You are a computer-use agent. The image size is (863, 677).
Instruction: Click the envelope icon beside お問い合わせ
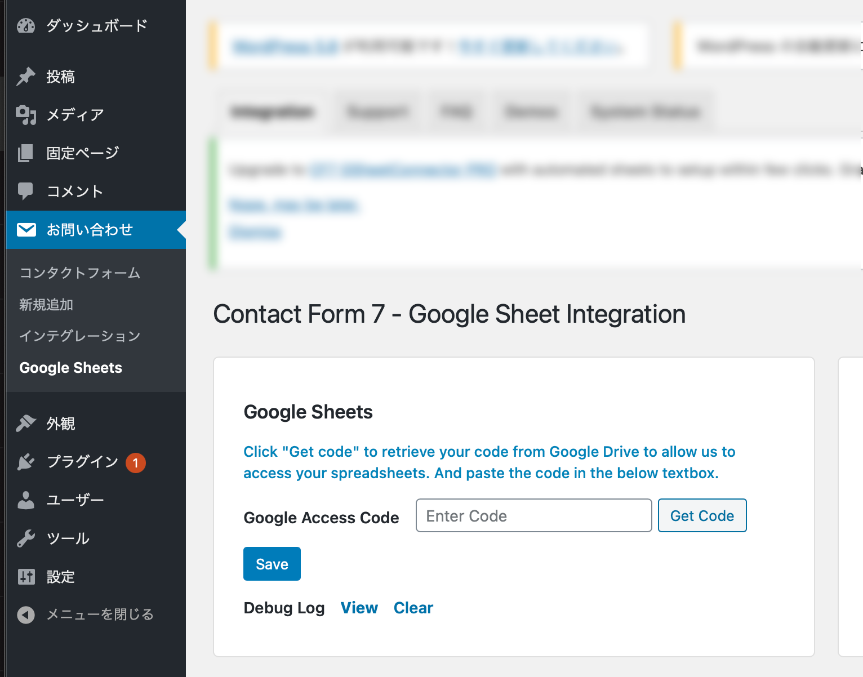pos(26,230)
